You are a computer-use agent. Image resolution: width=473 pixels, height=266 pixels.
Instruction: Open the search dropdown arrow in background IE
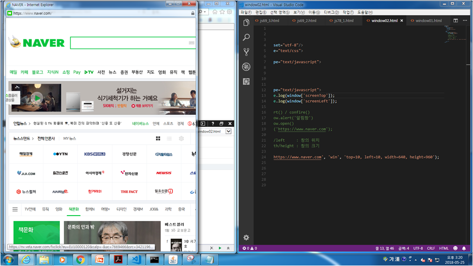(205, 12)
